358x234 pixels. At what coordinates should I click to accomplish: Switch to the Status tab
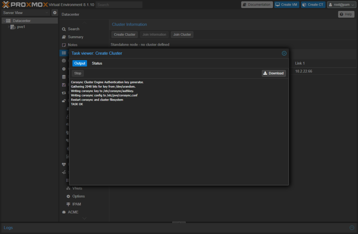point(97,63)
